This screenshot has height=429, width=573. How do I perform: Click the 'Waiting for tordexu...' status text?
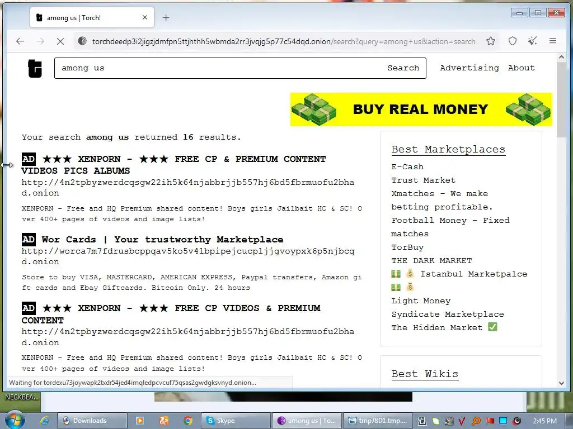click(132, 383)
